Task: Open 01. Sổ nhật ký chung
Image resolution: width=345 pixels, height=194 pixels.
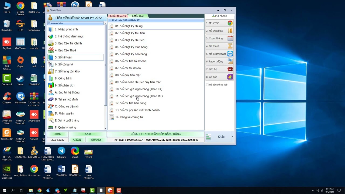Action: point(156,26)
